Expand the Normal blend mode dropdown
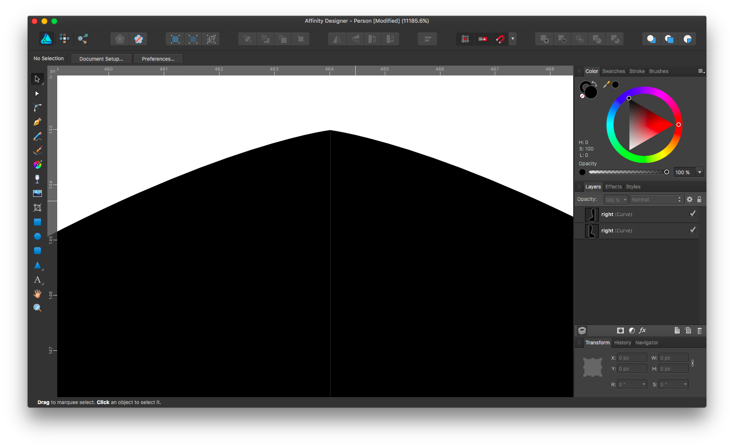Viewport: 734px width, 447px height. (656, 200)
